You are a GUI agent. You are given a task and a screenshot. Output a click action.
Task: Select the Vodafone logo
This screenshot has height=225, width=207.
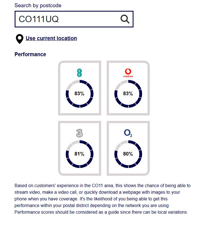pos(128,73)
